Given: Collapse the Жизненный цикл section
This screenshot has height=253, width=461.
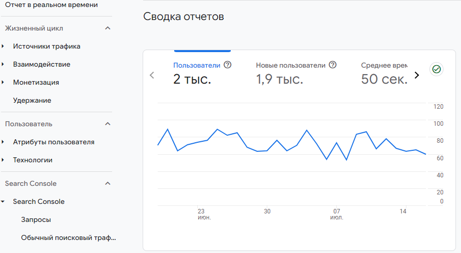Looking at the screenshot, I should [x=108, y=29].
